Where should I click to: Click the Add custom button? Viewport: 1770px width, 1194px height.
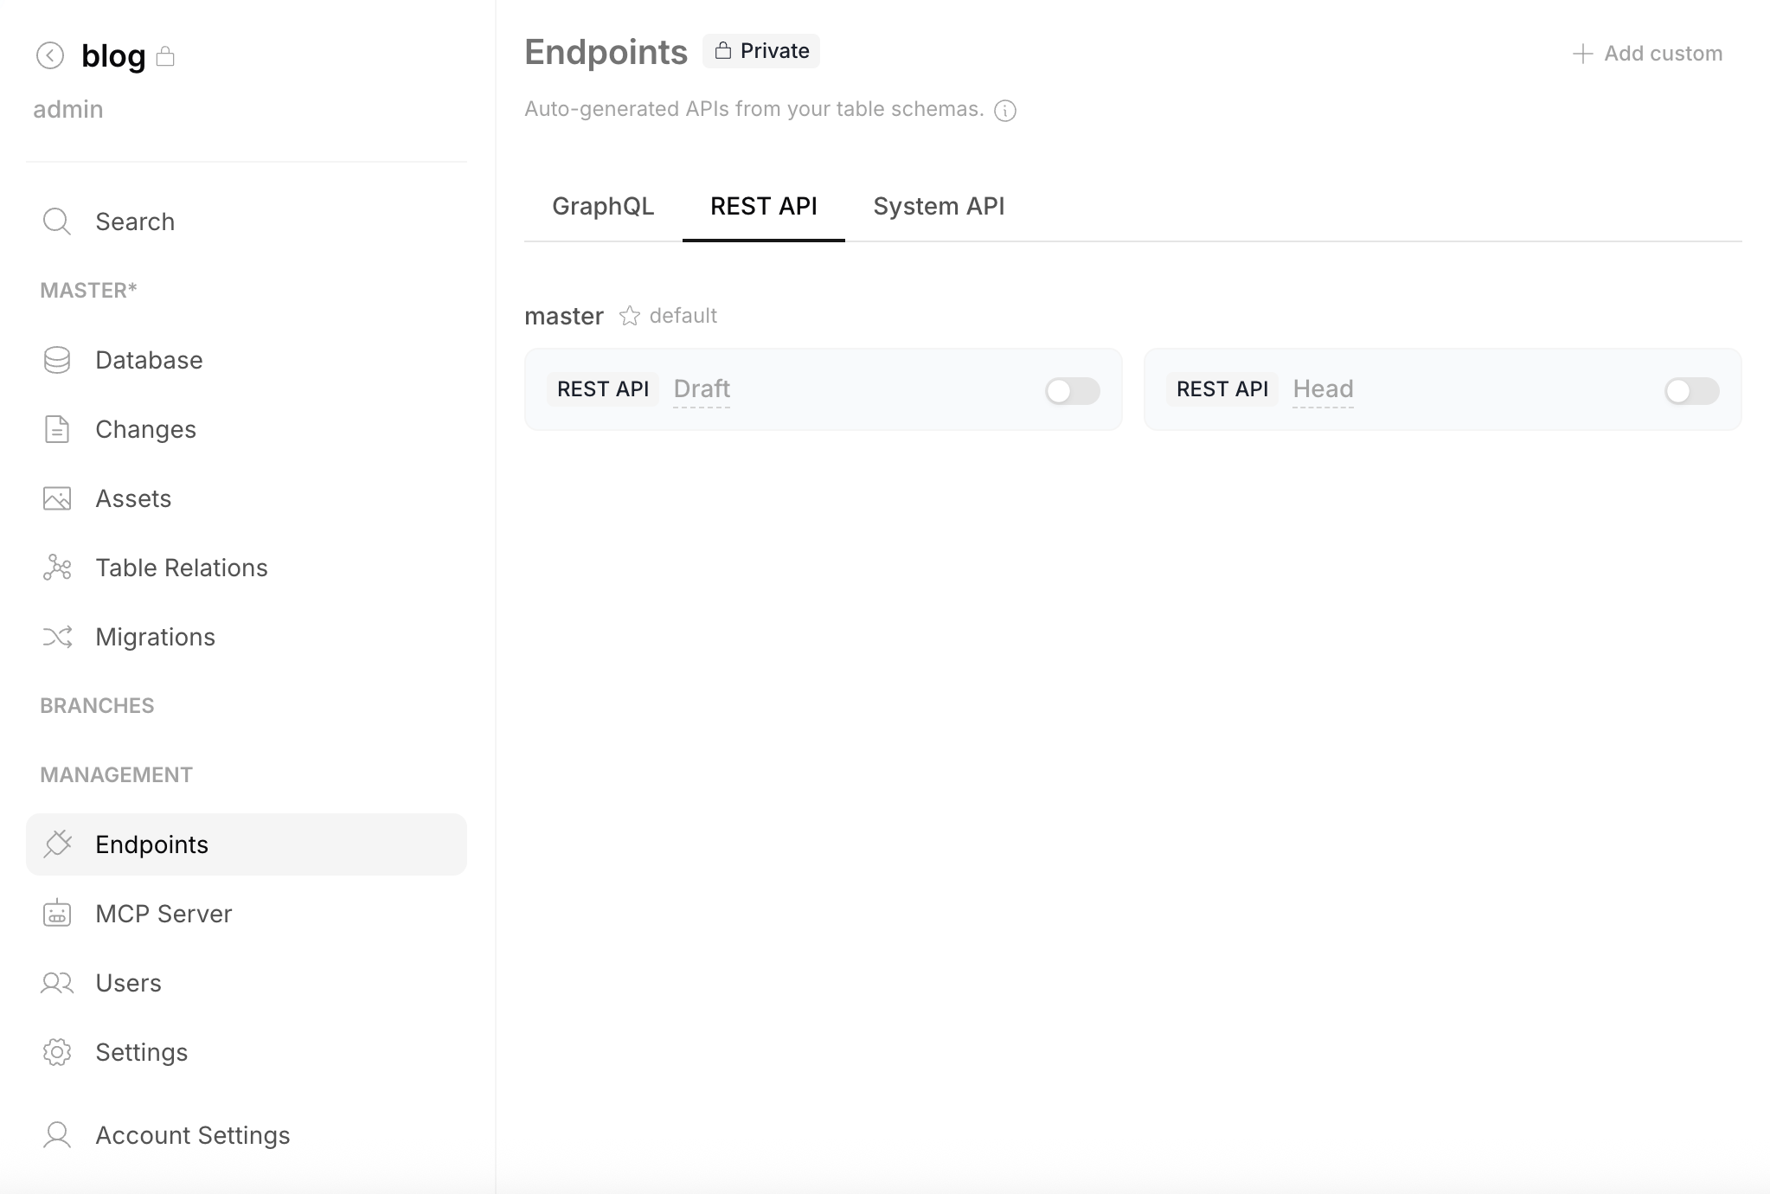[1646, 53]
